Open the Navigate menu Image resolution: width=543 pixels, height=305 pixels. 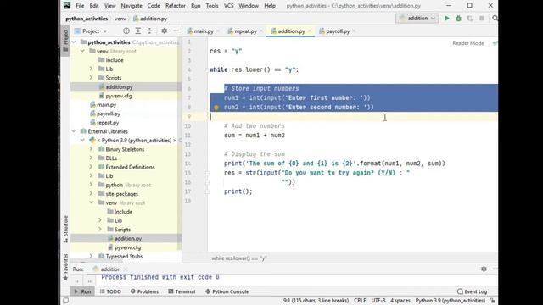tap(132, 6)
